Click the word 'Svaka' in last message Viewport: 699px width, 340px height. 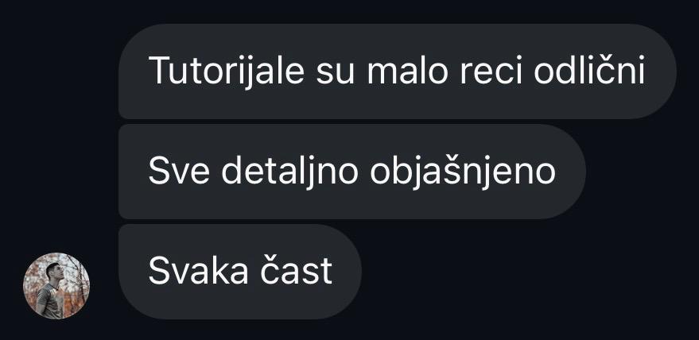[x=198, y=270]
